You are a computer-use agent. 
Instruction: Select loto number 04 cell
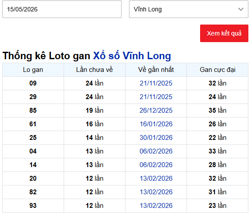pos(33,151)
